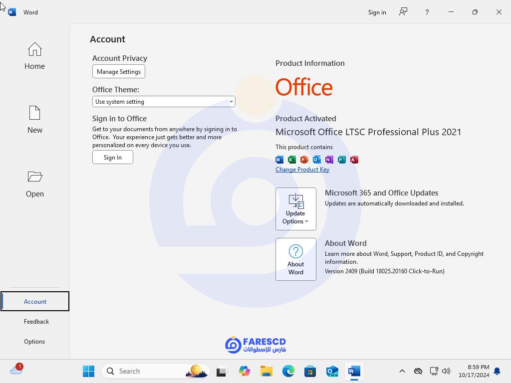Click the Word taskbar icon
Screen dimensions: 511x383
click(x=354, y=371)
